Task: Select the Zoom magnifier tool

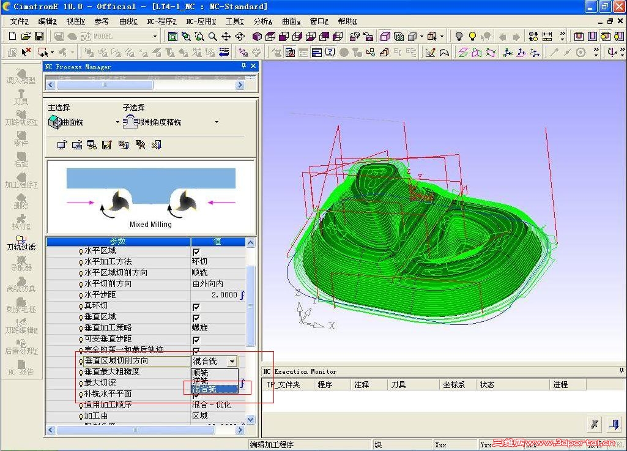Action: tap(213, 37)
